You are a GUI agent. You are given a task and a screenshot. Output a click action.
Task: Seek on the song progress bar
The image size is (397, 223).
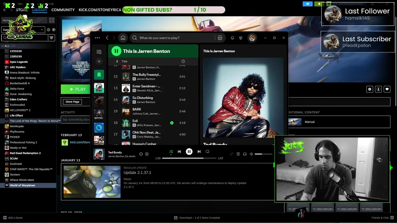pyautogui.click(x=189, y=158)
